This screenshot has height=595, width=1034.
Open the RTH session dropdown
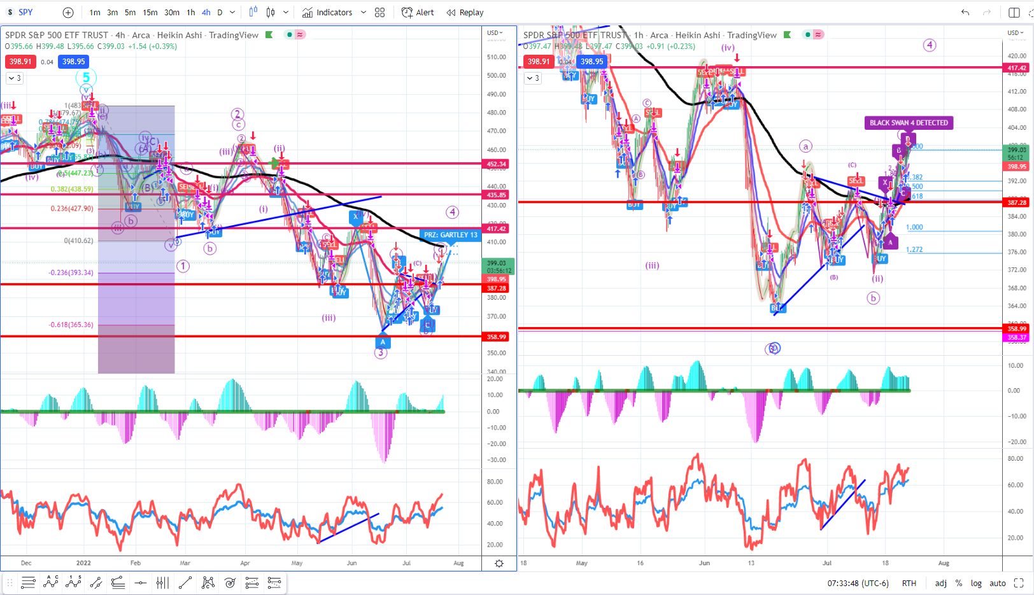click(909, 583)
